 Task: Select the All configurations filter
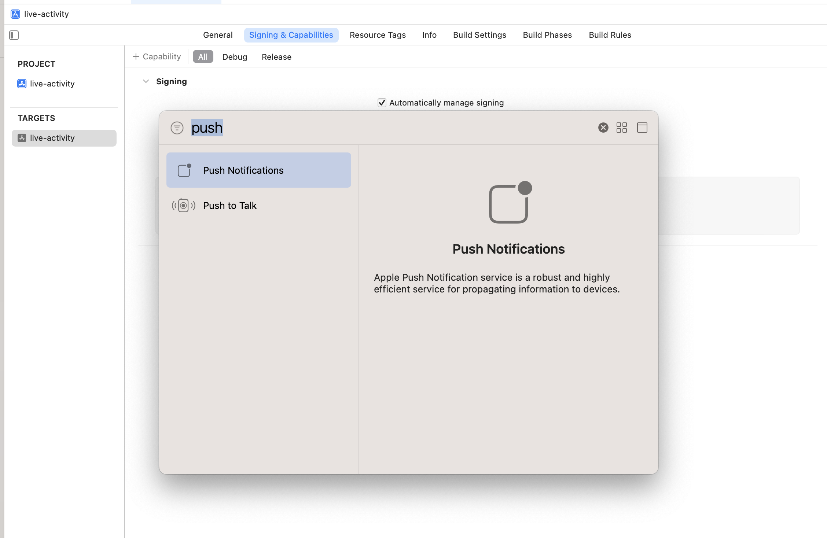[203, 57]
